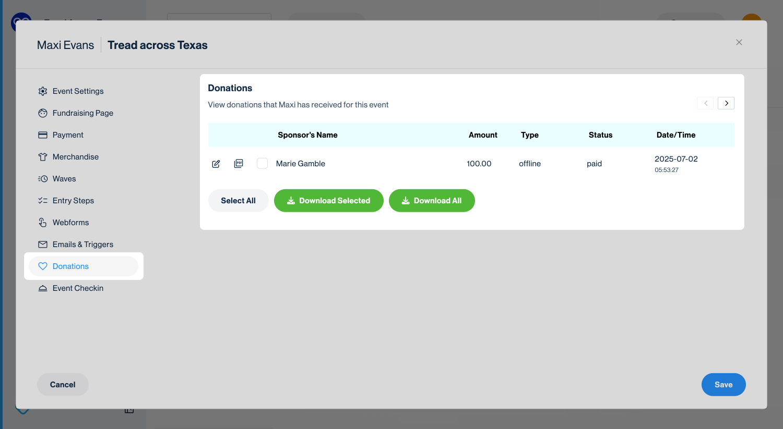Open PDF receipt icon for Marie Gamble
Viewport: 783px width, 429px height.
239,164
